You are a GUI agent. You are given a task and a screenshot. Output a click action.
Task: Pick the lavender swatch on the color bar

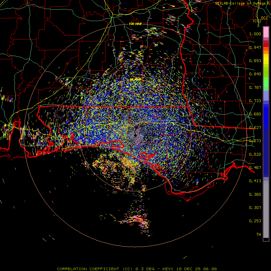coord(266,95)
